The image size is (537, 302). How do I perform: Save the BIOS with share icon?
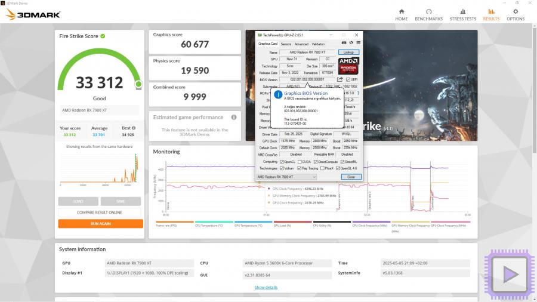340,79
